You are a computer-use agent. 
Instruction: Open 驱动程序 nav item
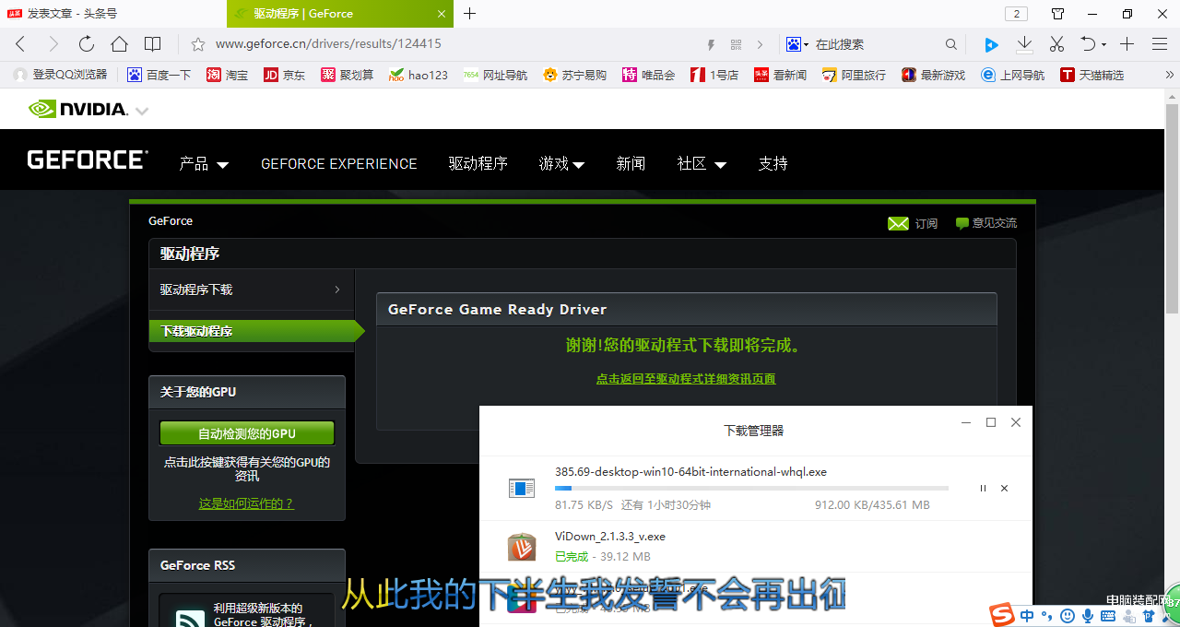coord(478,164)
